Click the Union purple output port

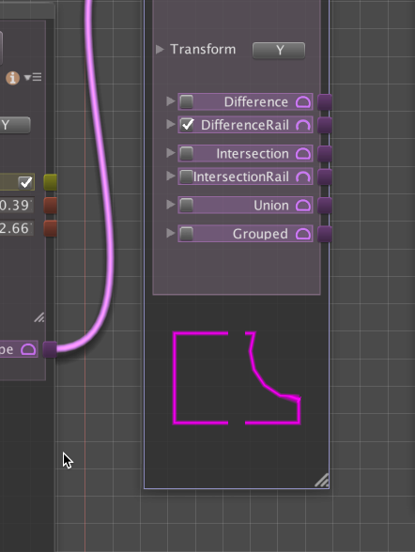pos(325,206)
